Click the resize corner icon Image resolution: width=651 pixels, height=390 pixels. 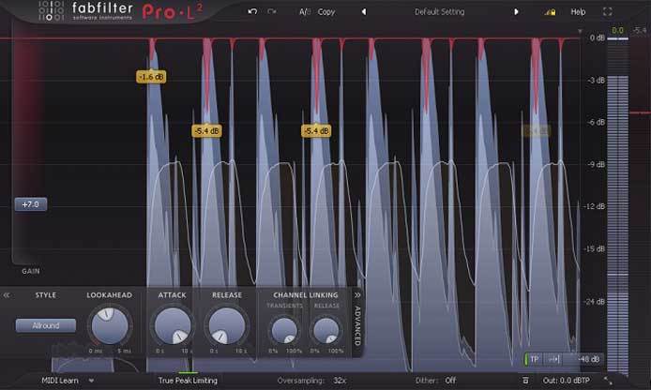point(608,380)
